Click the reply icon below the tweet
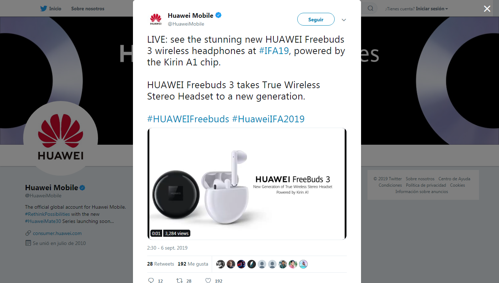 [x=151, y=281]
